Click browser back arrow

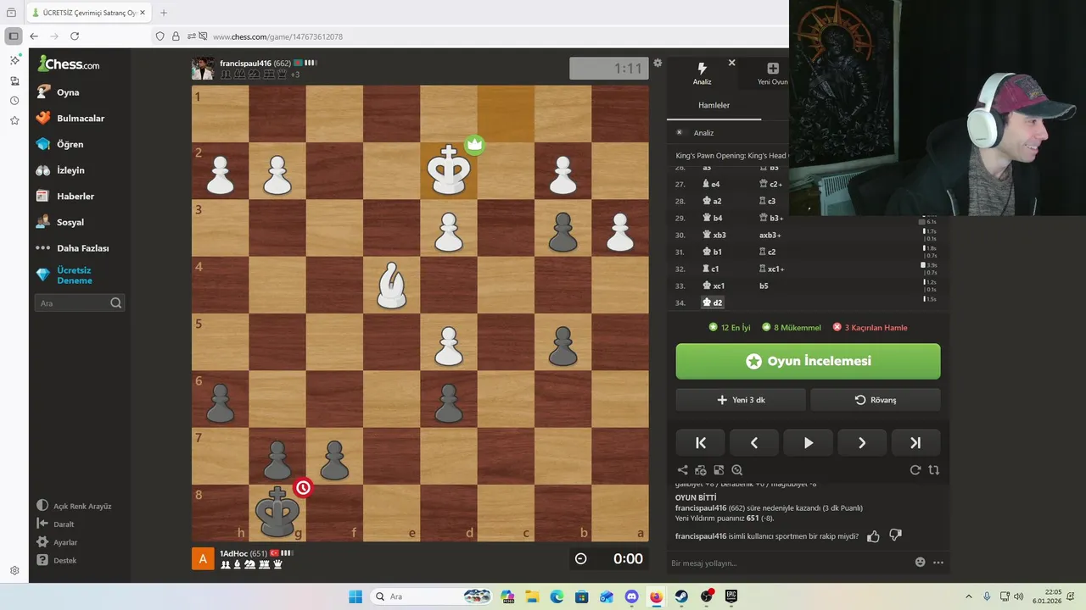[34, 36]
